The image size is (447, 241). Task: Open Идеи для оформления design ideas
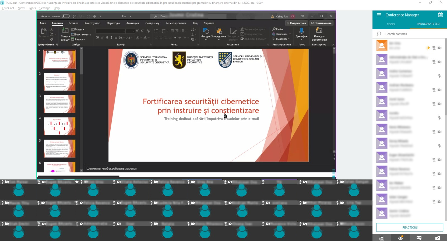click(x=319, y=34)
